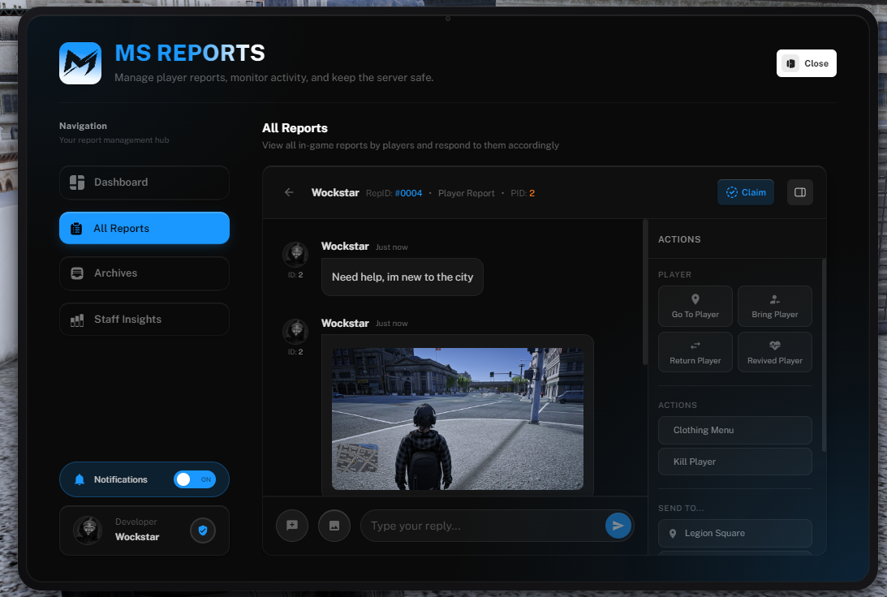The image size is (887, 597).
Task: Click the Kill Player action
Action: [x=734, y=462]
